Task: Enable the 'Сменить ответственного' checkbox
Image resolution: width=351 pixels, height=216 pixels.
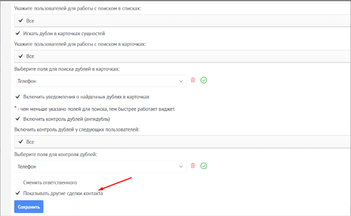Action: (18, 182)
